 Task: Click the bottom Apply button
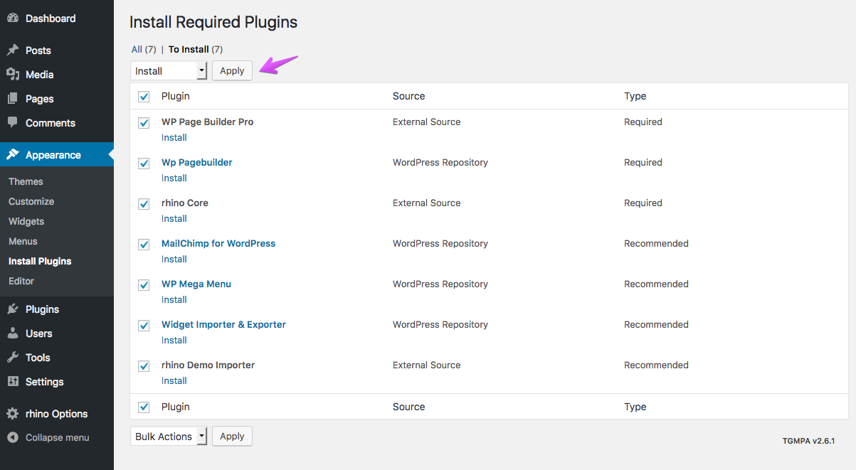point(232,437)
